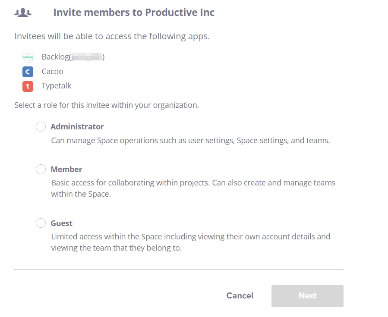The image size is (388, 317).
Task: Click the Member description about collaborating
Action: click(x=193, y=188)
